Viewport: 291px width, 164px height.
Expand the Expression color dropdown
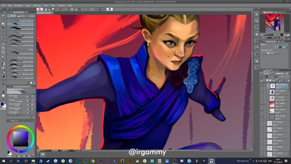271,53
